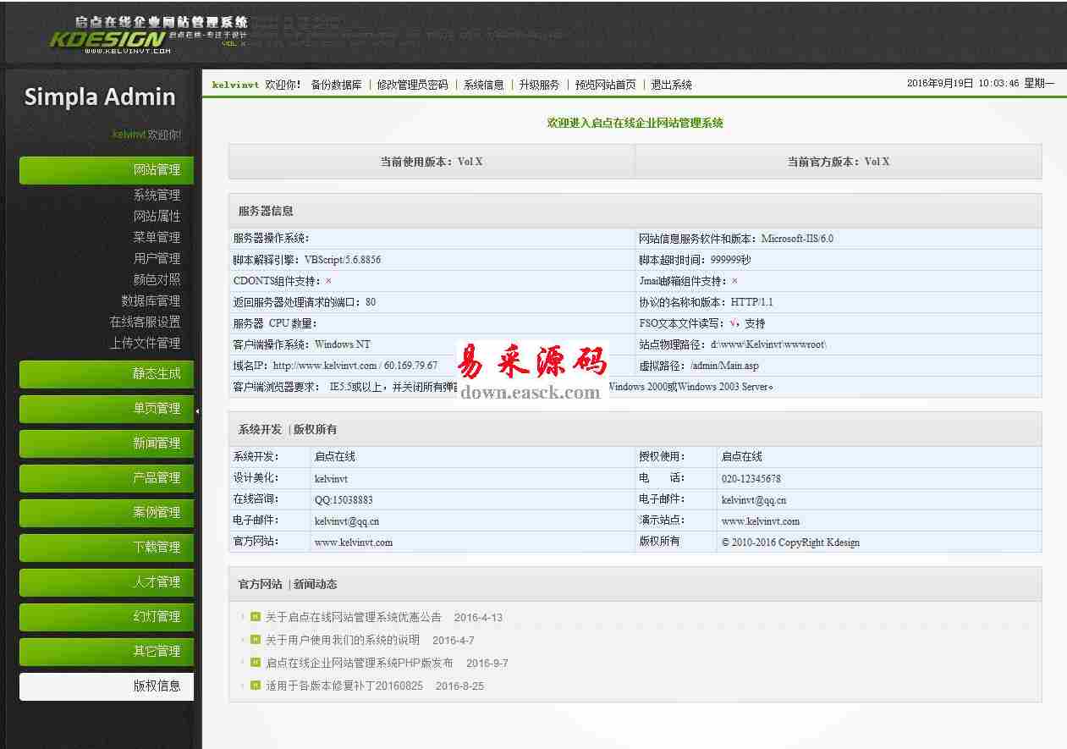Open 升级服务 in top menu
This screenshot has width=1067, height=749.
point(539,85)
